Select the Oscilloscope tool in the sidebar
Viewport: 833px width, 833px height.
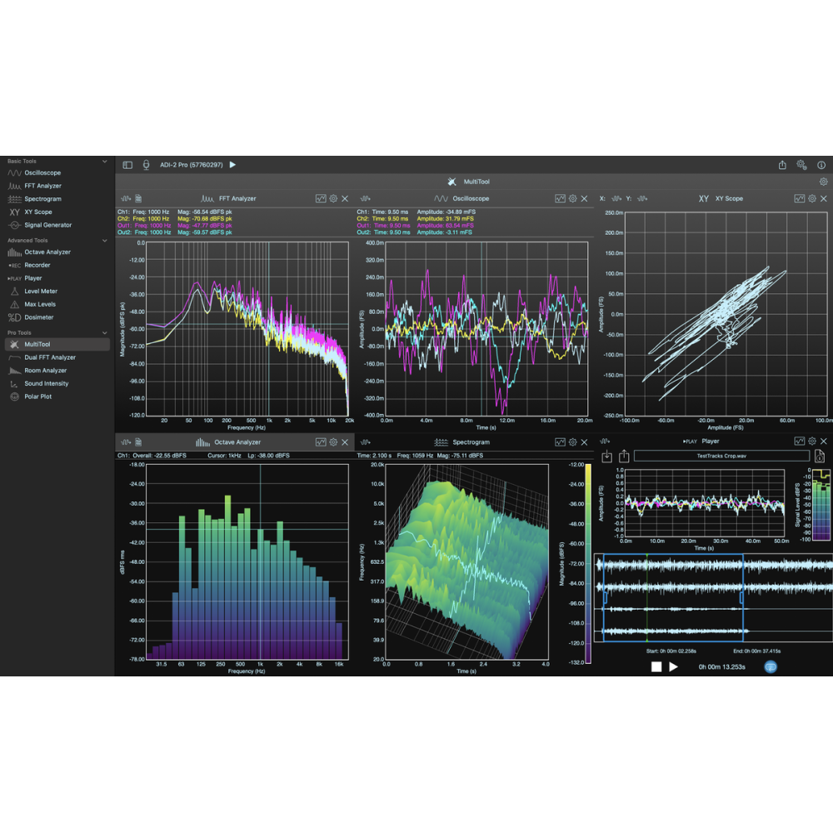pyautogui.click(x=39, y=172)
